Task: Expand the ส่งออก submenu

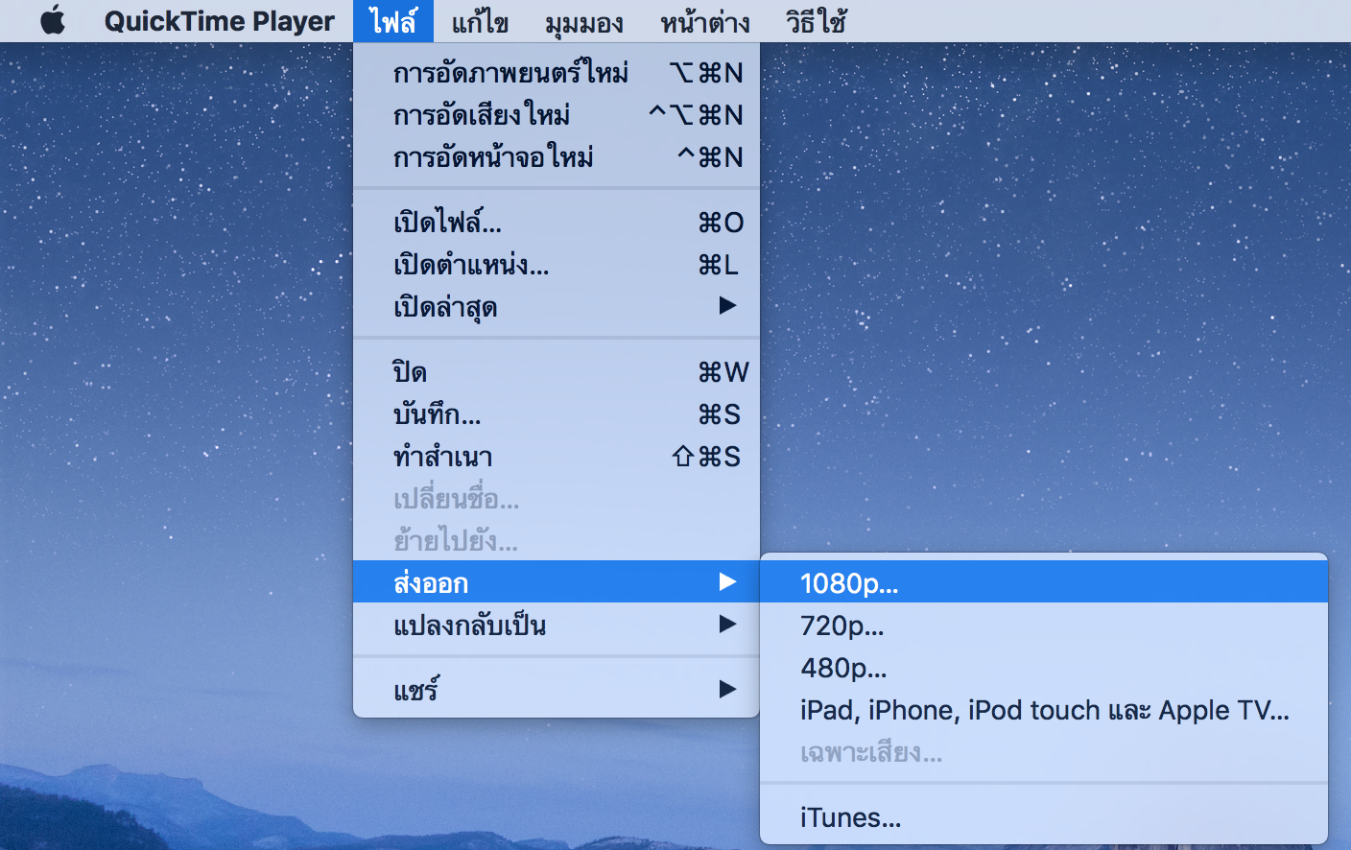Action: [x=557, y=582]
